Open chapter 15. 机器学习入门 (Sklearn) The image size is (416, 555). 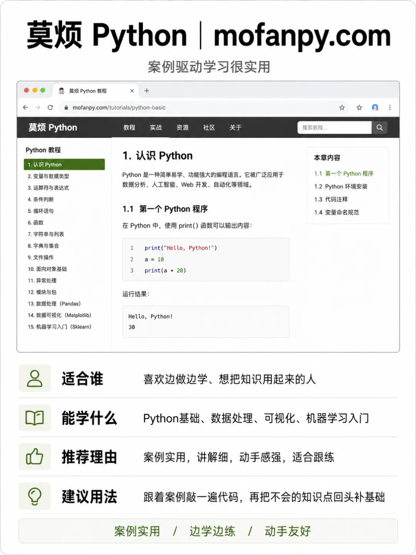coord(59,327)
